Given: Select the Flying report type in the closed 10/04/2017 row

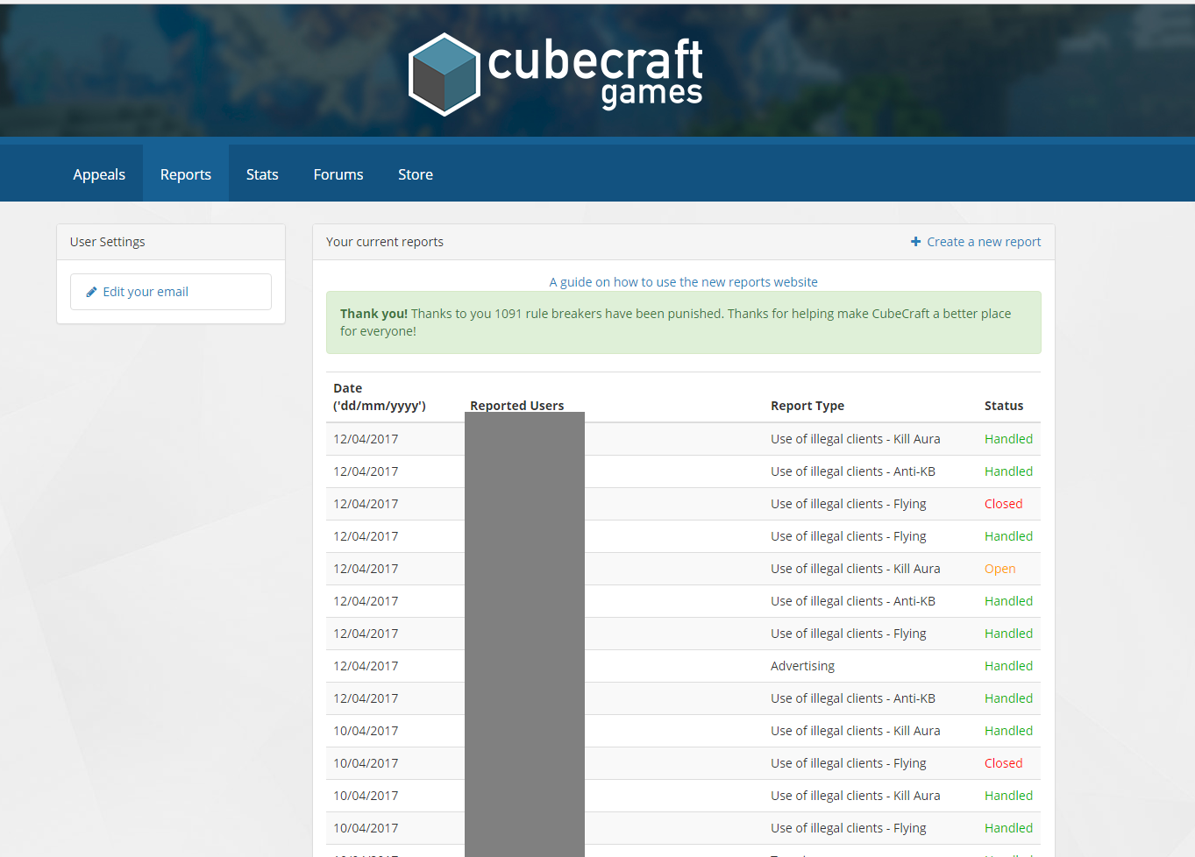Looking at the screenshot, I should [x=849, y=763].
